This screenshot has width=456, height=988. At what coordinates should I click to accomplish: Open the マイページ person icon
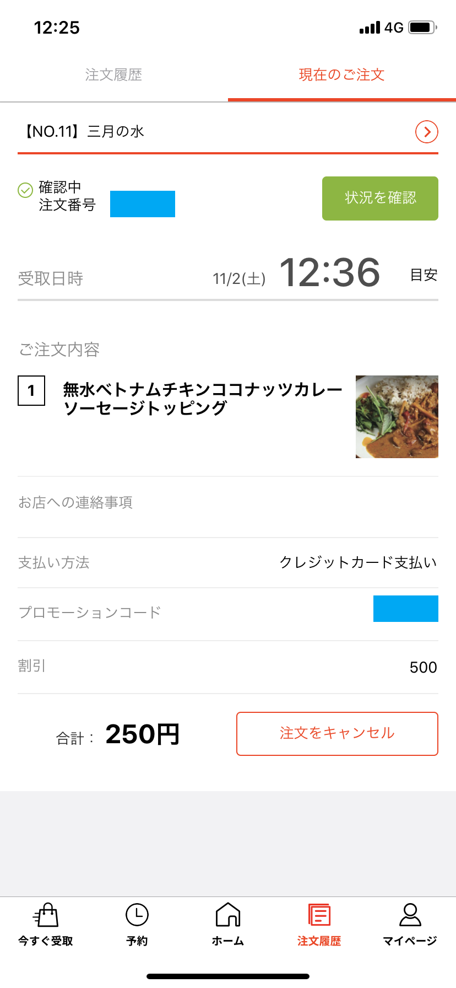tap(410, 916)
